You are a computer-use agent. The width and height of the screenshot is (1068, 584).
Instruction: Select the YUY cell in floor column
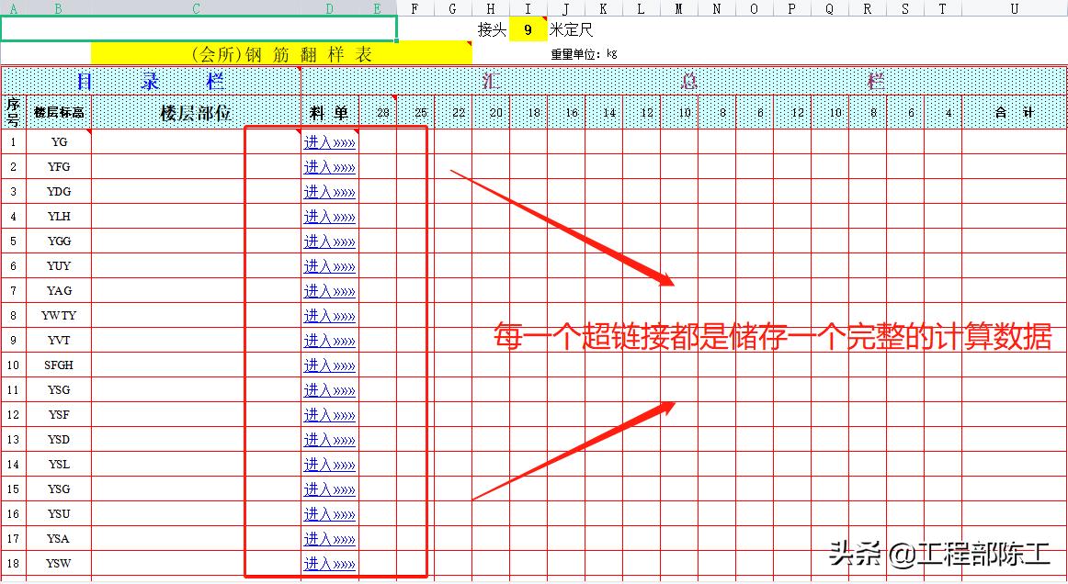59,266
